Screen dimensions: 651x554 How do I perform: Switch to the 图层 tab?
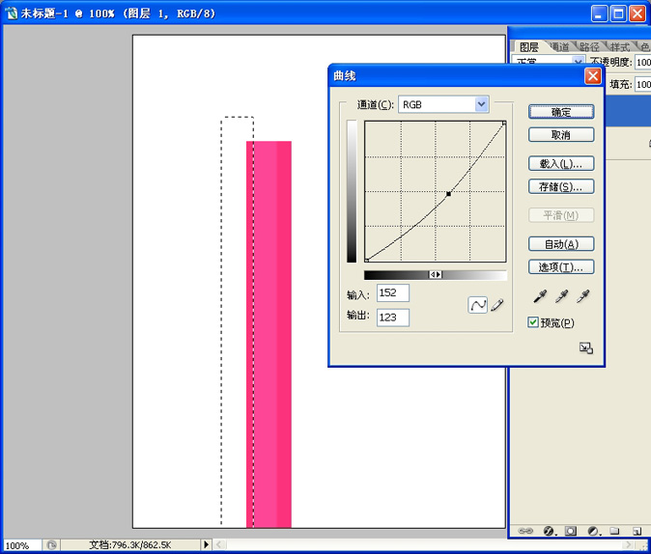(528, 47)
